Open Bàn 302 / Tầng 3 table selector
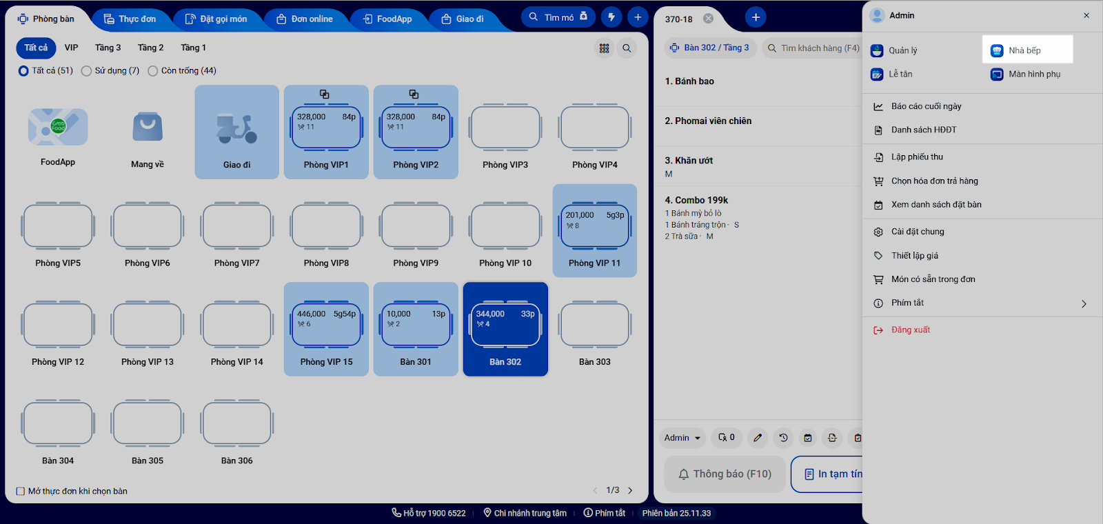This screenshot has height=524, width=1103. [710, 48]
